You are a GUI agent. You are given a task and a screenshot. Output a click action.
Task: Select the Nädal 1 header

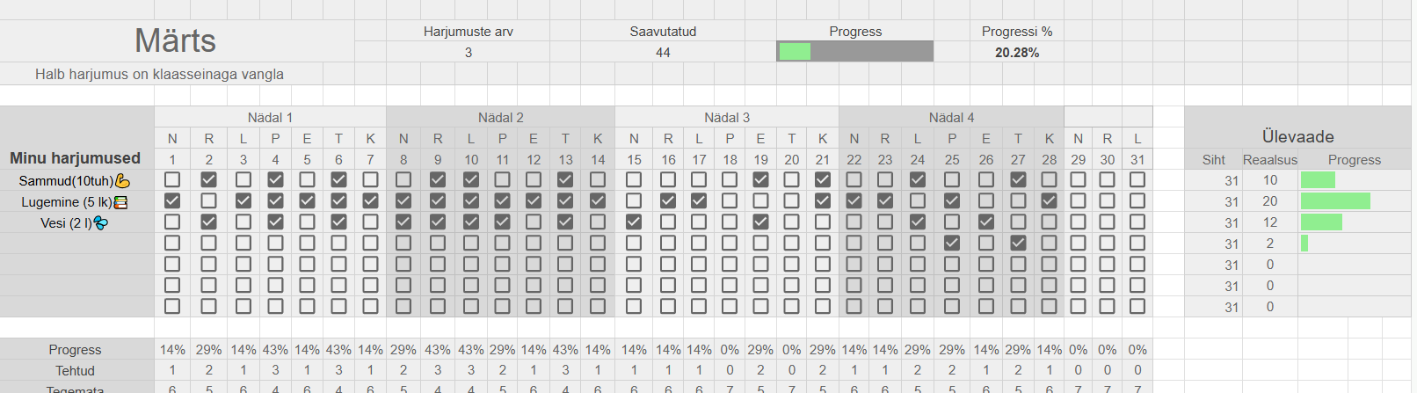pos(270,118)
